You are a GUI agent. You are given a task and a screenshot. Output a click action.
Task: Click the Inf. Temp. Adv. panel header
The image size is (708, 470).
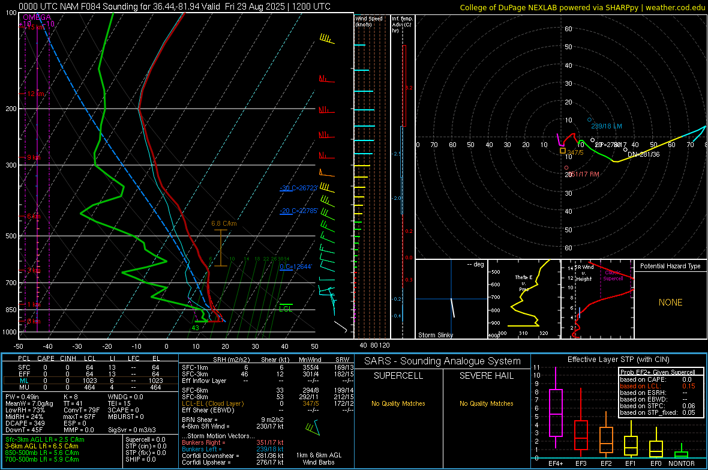402,25
